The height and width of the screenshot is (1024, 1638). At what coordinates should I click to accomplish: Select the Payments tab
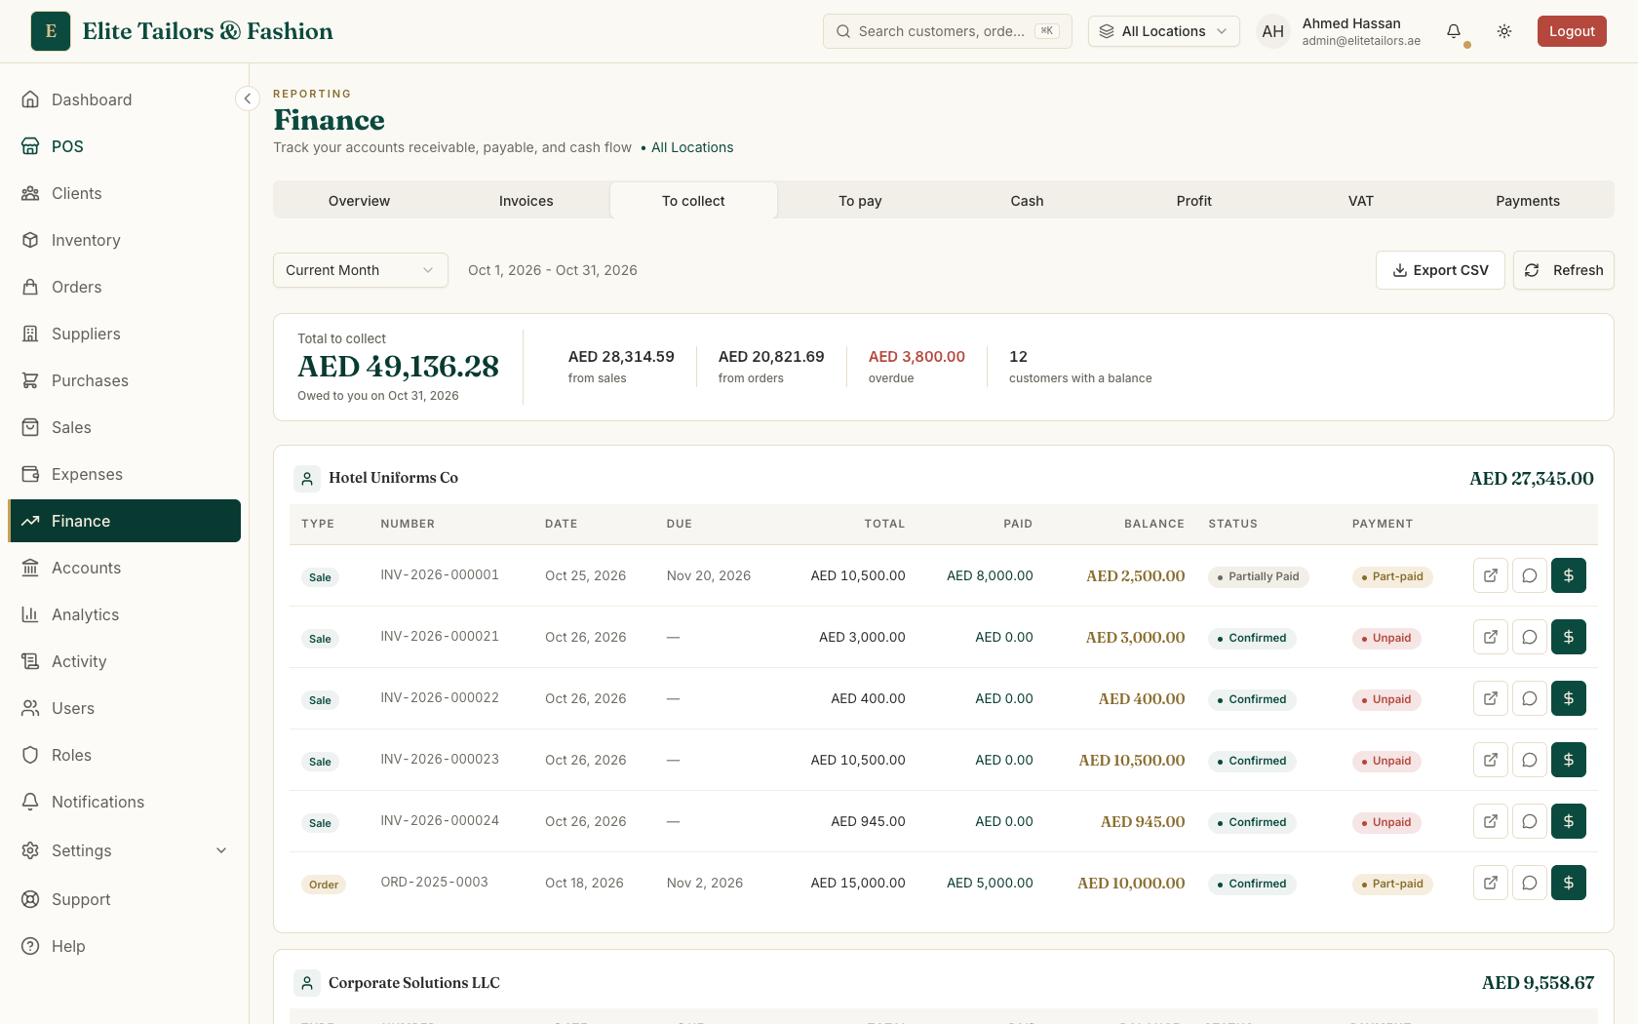(x=1528, y=201)
